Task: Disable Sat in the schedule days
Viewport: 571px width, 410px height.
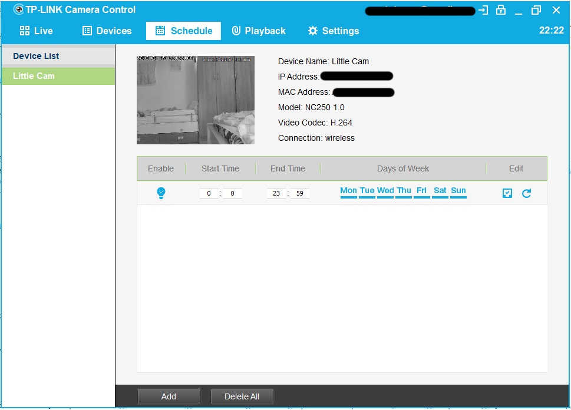Action: [x=440, y=191]
